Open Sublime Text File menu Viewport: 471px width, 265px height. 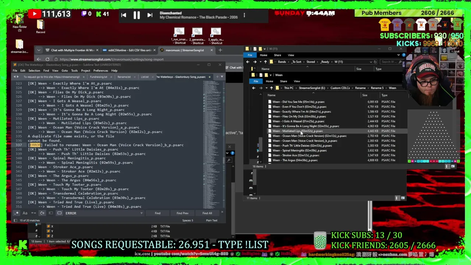[15, 71]
